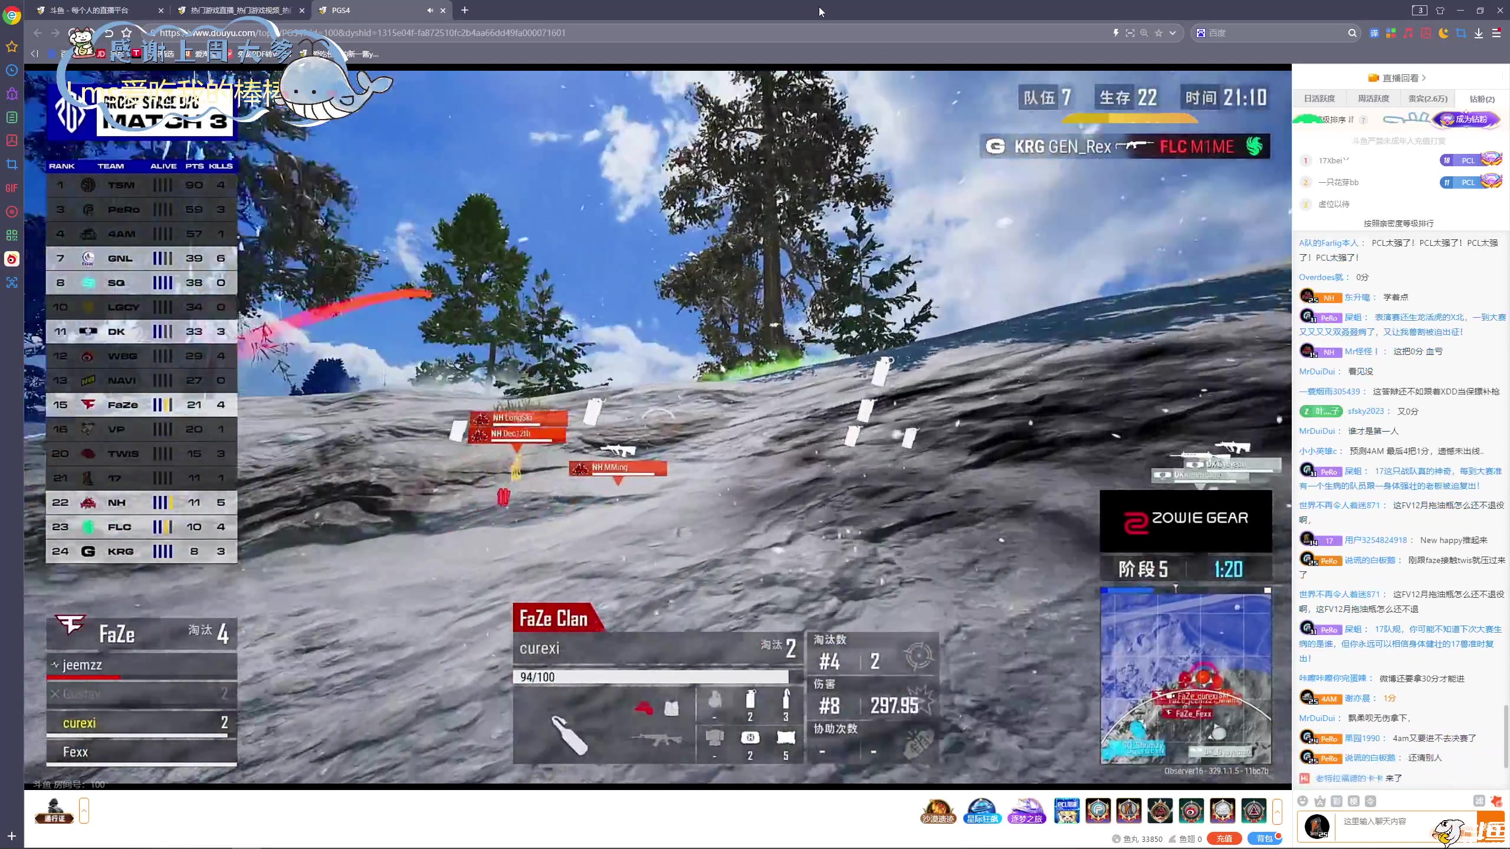Select the 贵宾(2.6万) tab

[x=1427, y=98]
